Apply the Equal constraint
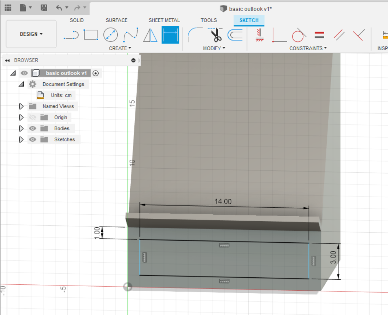Screen dimensions: 388x315 (x=319, y=34)
